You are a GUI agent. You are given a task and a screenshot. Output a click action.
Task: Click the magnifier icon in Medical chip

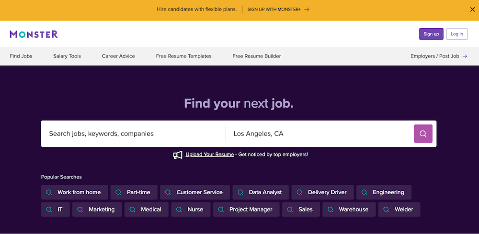132,210
